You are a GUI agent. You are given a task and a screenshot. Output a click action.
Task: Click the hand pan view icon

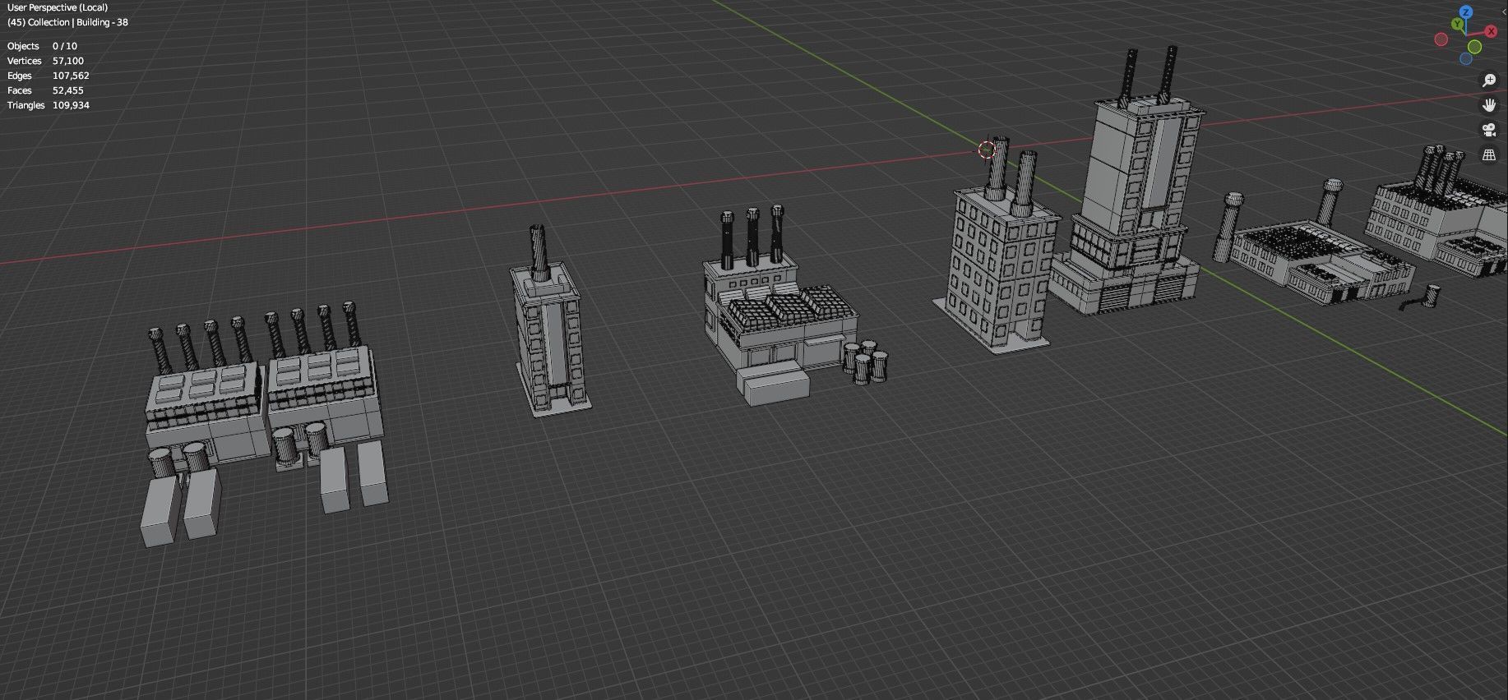pos(1489,105)
